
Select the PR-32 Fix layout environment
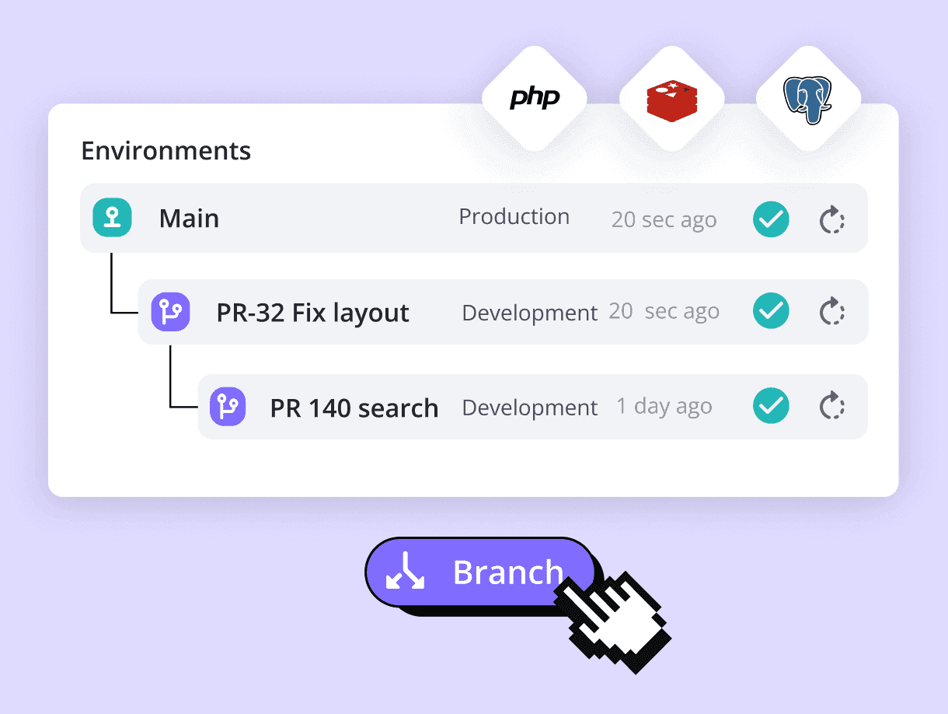(312, 313)
